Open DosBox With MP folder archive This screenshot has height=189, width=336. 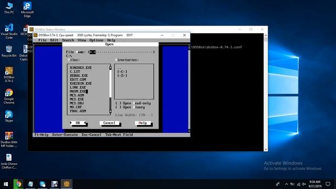pos(9,140)
